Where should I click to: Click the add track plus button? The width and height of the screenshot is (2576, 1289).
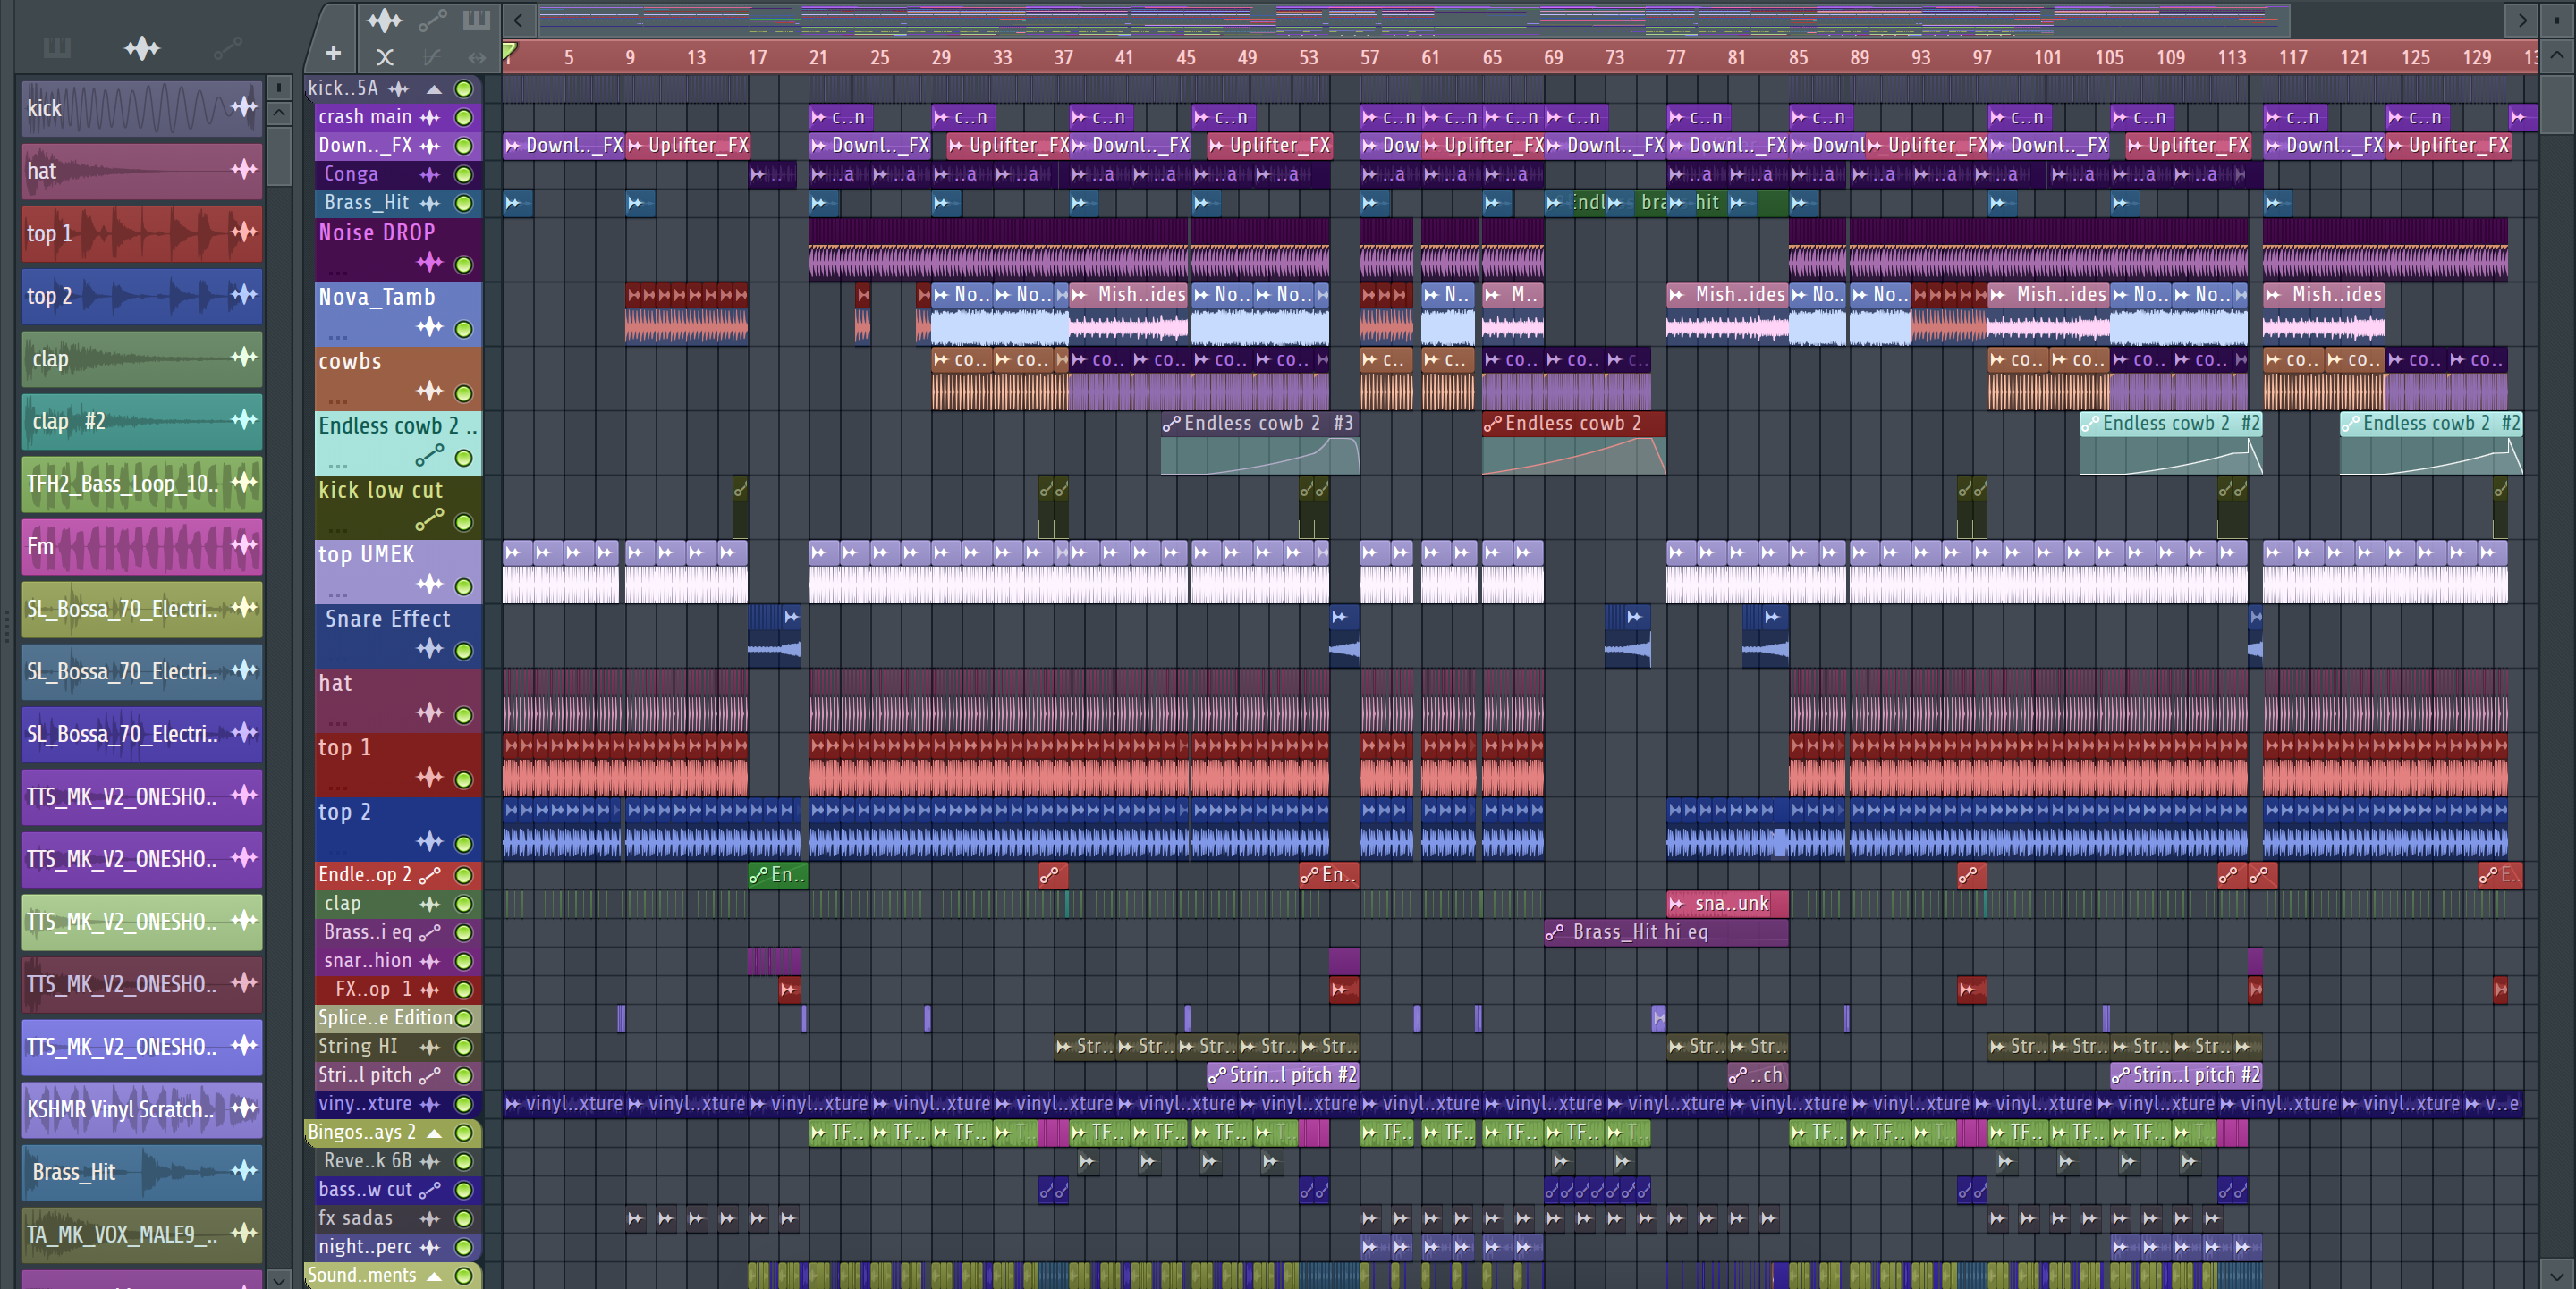[x=333, y=53]
